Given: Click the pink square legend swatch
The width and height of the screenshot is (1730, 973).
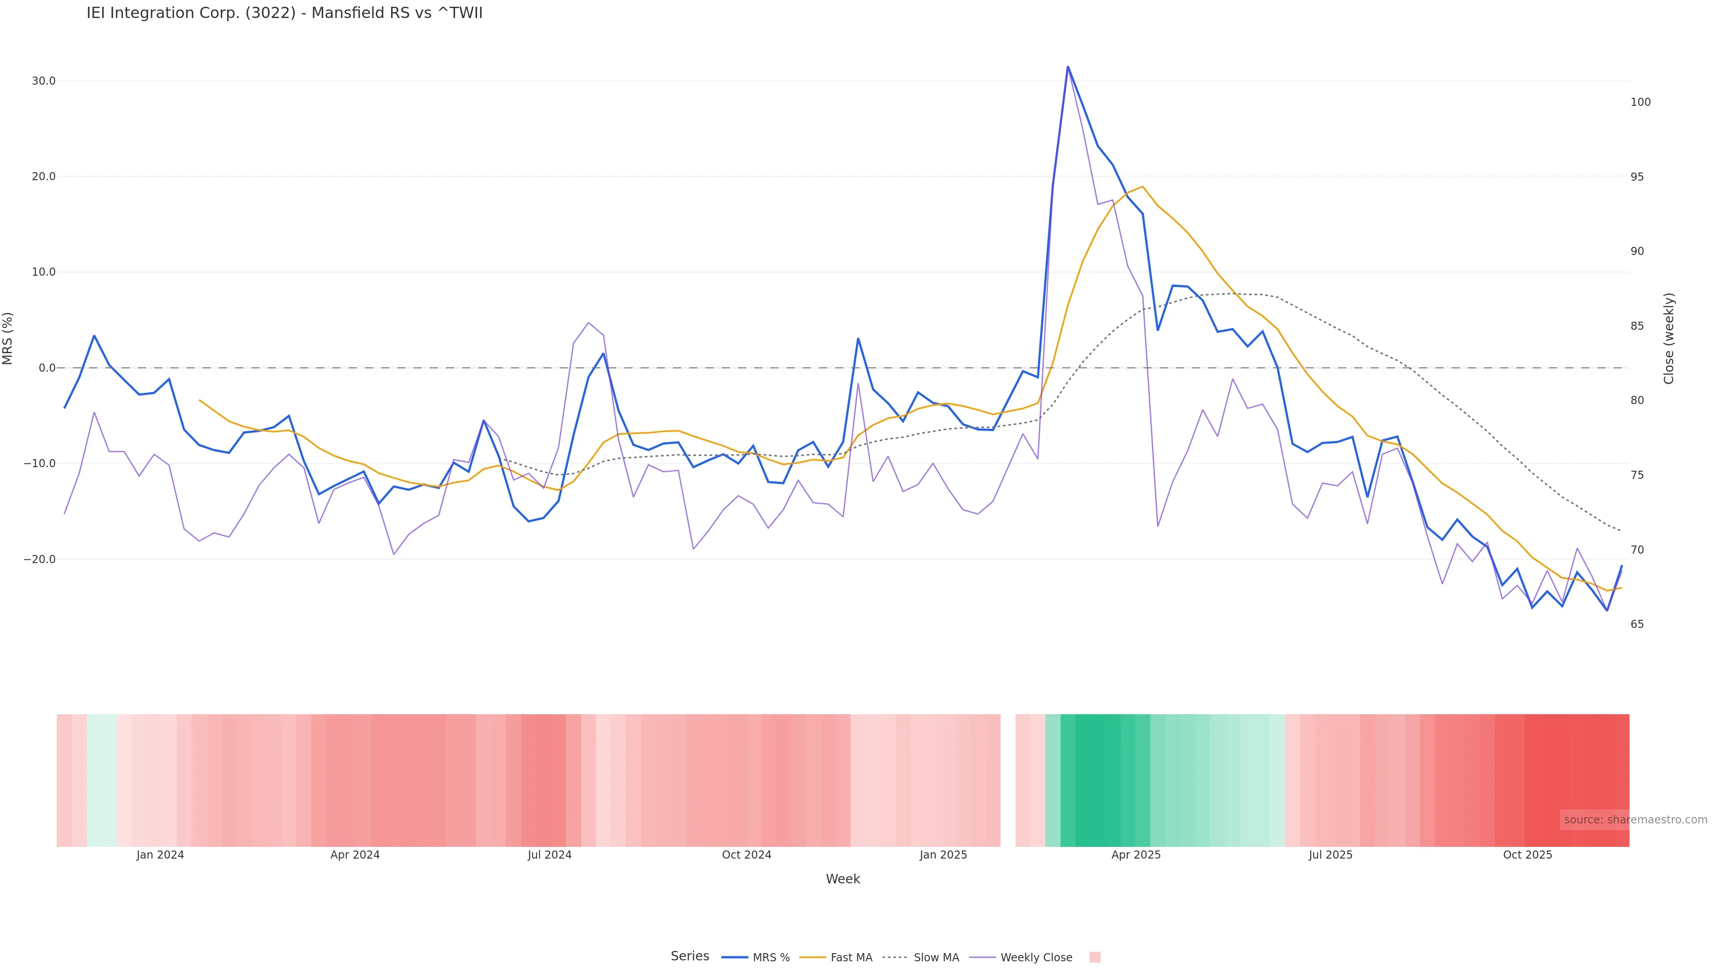Looking at the screenshot, I should click(1095, 958).
